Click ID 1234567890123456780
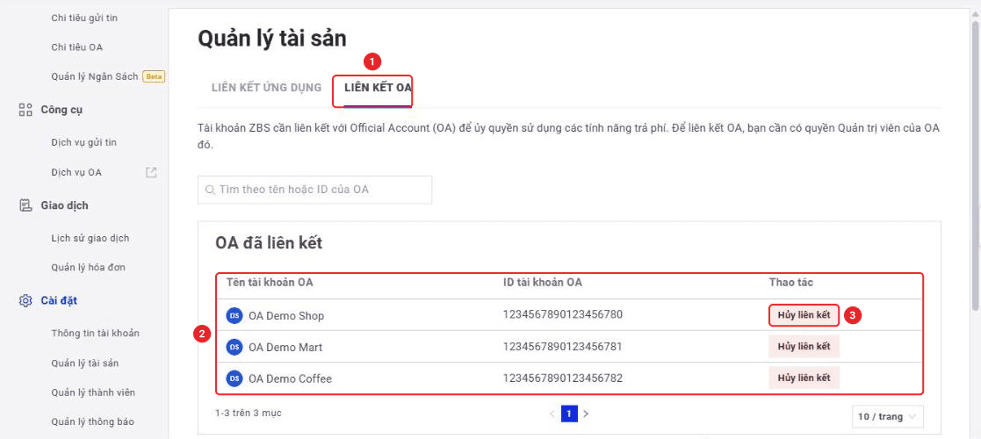981x439 pixels. point(562,314)
